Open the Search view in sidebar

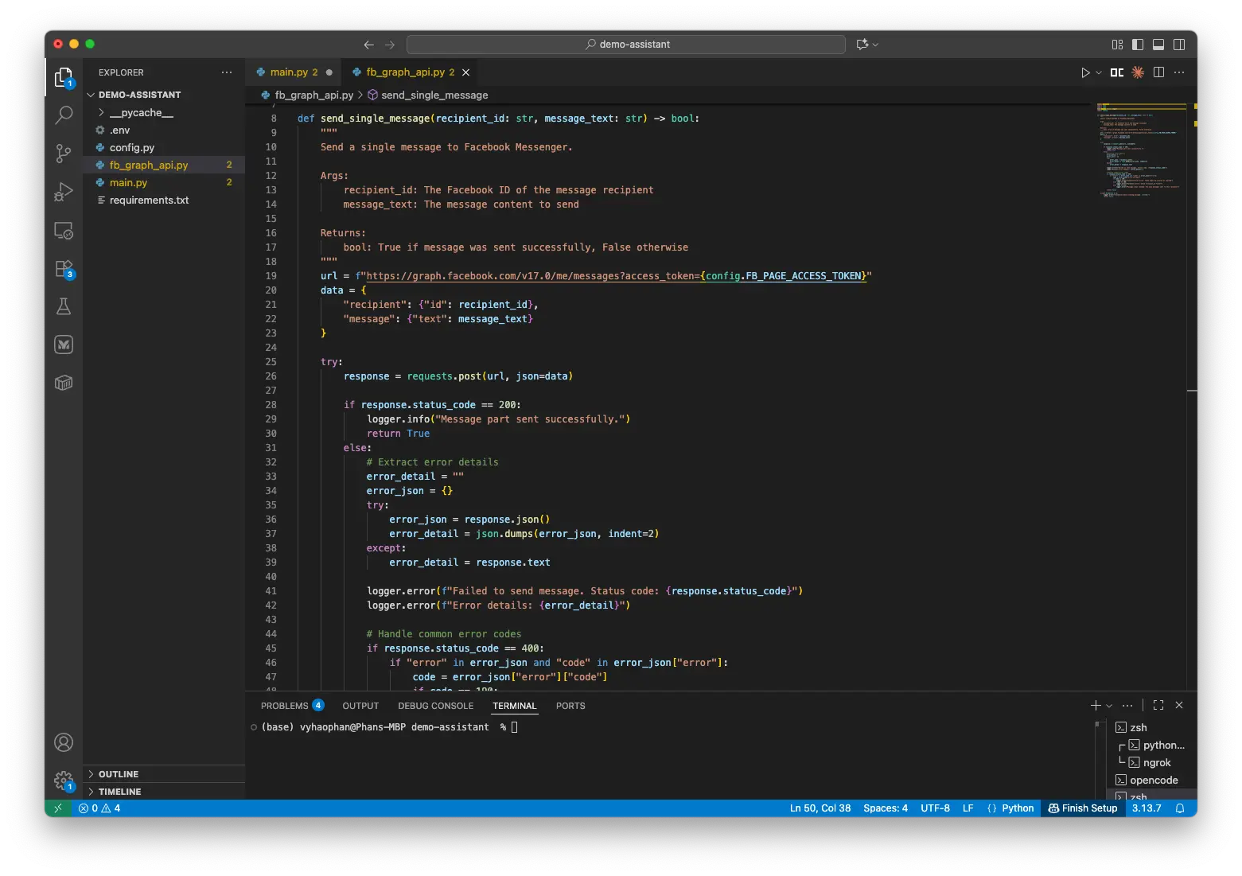point(64,115)
